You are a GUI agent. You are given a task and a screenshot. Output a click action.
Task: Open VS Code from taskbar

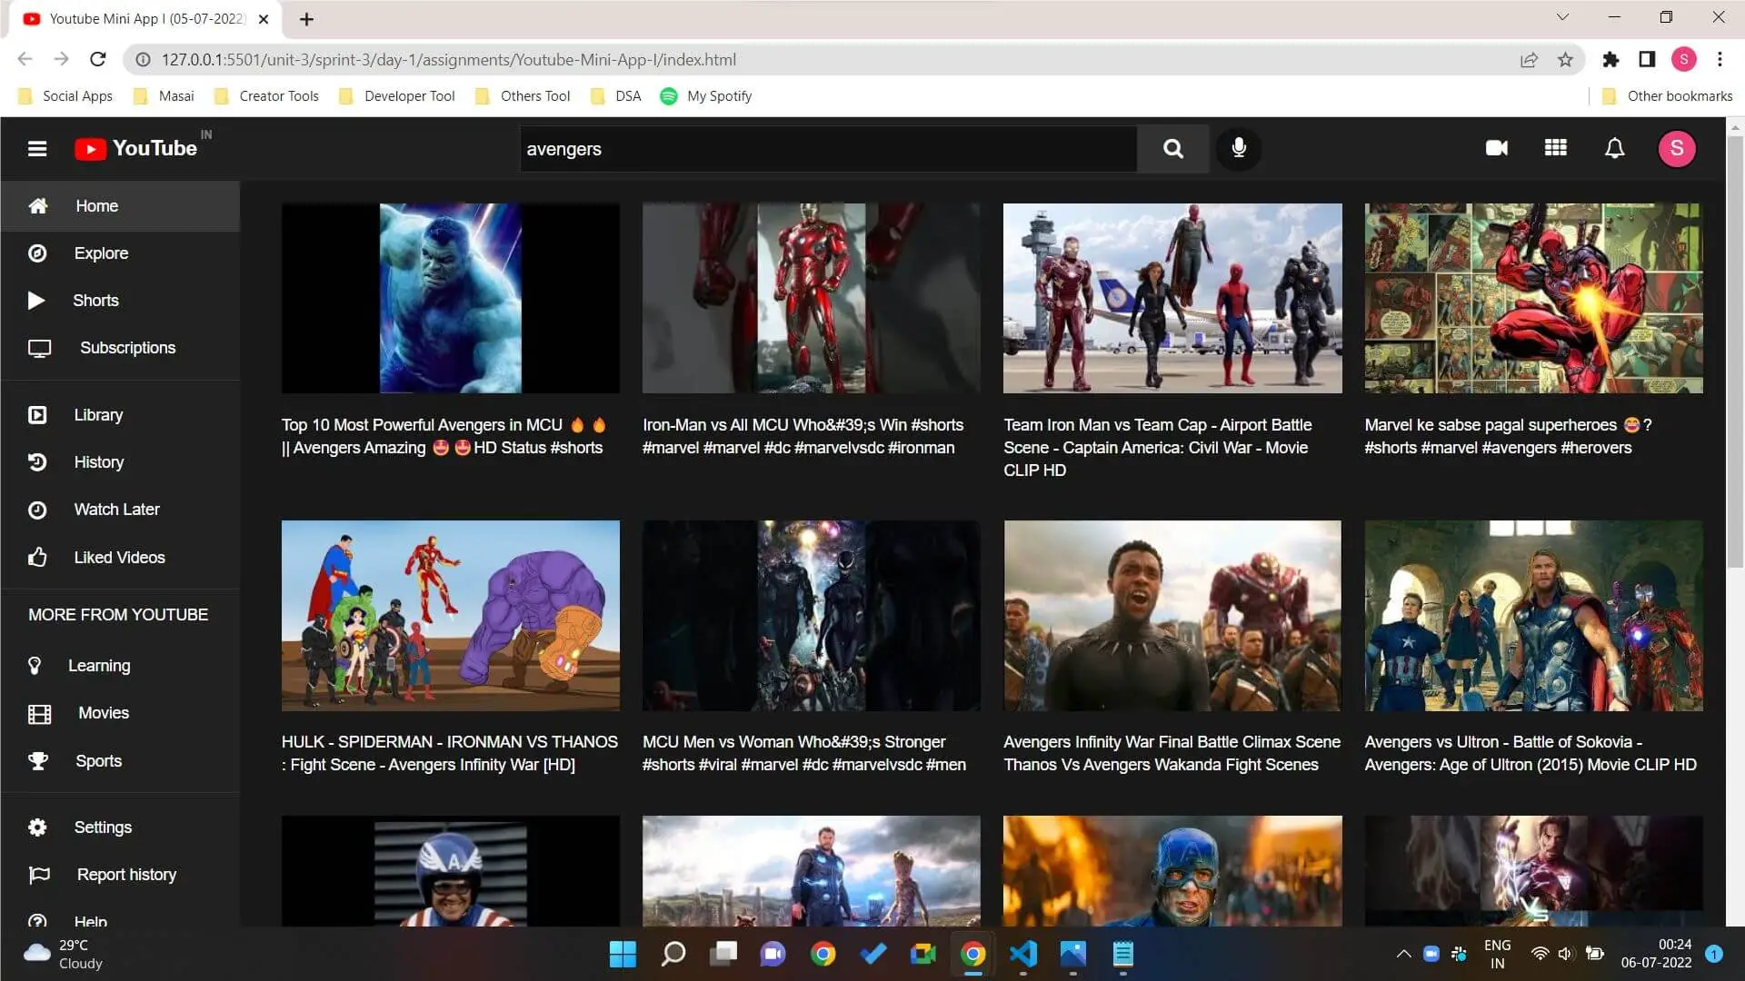pos(1022,954)
